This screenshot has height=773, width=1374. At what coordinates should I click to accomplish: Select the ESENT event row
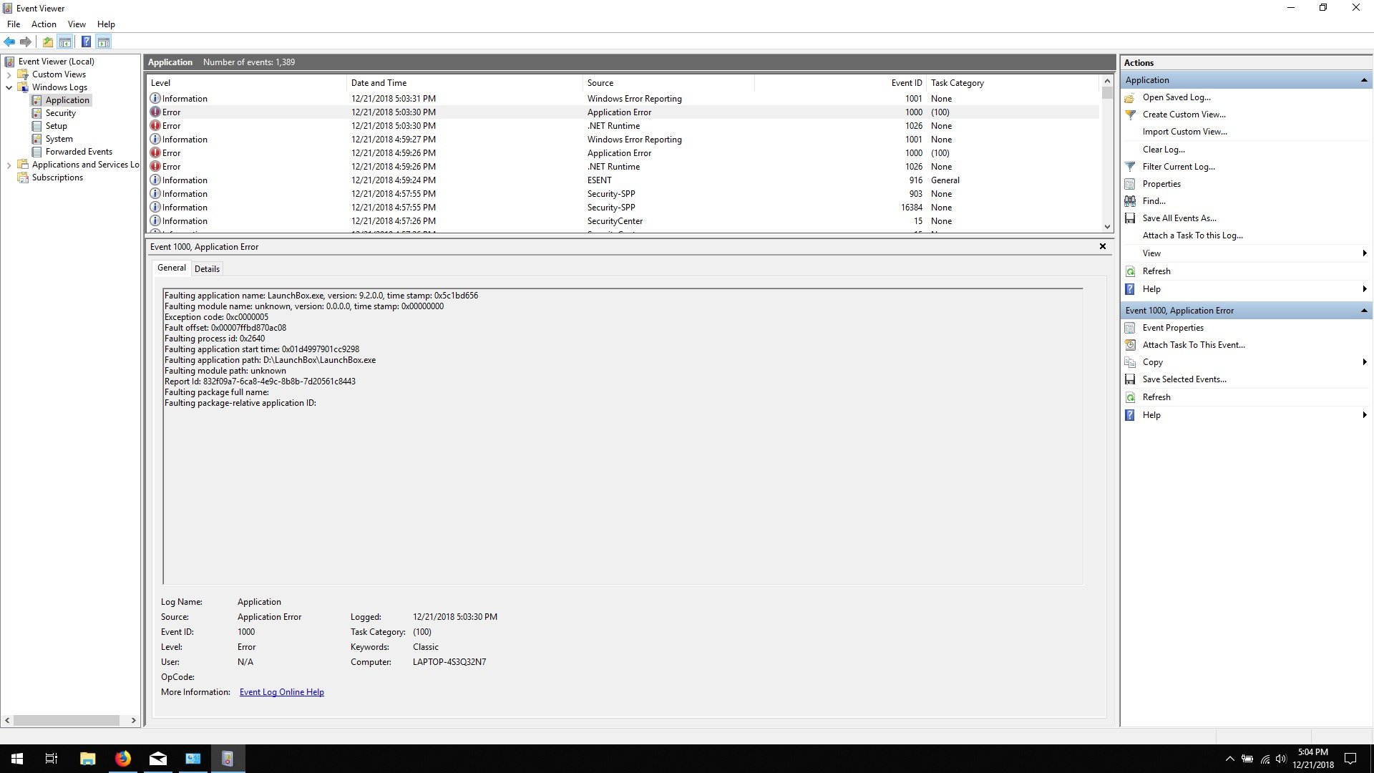pyautogui.click(x=623, y=180)
